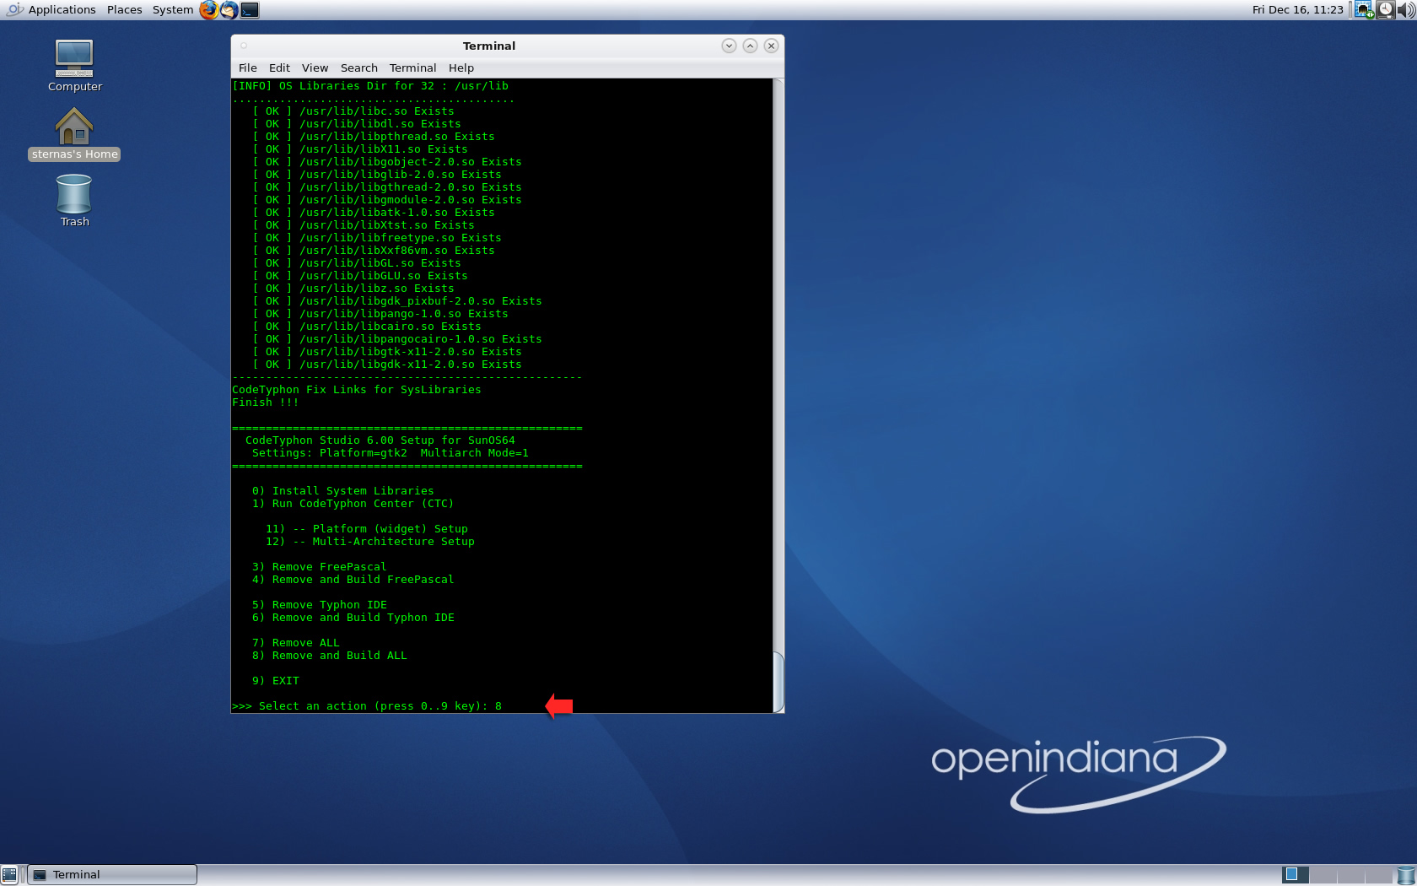Click the 'Finish !!!' line
This screenshot has height=886, width=1417.
click(x=265, y=402)
